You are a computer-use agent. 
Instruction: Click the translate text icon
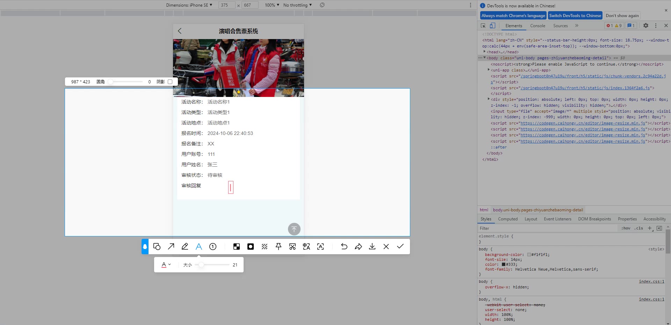(x=306, y=247)
